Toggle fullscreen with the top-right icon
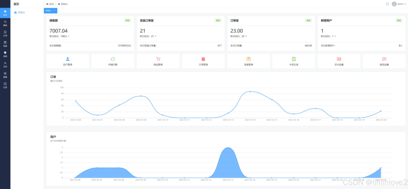 (x=387, y=4)
